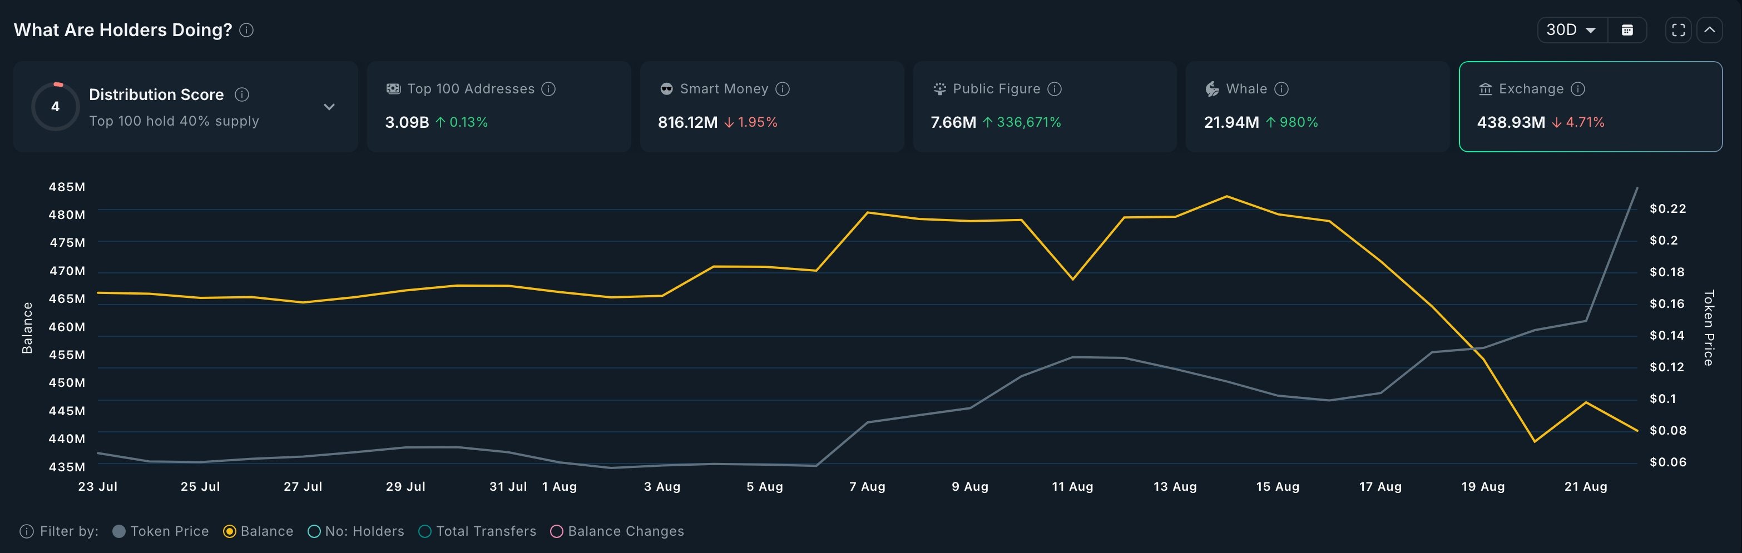Image resolution: width=1742 pixels, height=553 pixels.
Task: Click the Top 100 hold 40% supply text
Action: tap(174, 121)
